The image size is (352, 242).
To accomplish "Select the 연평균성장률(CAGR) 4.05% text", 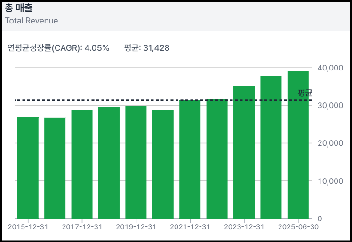I will (58, 48).
